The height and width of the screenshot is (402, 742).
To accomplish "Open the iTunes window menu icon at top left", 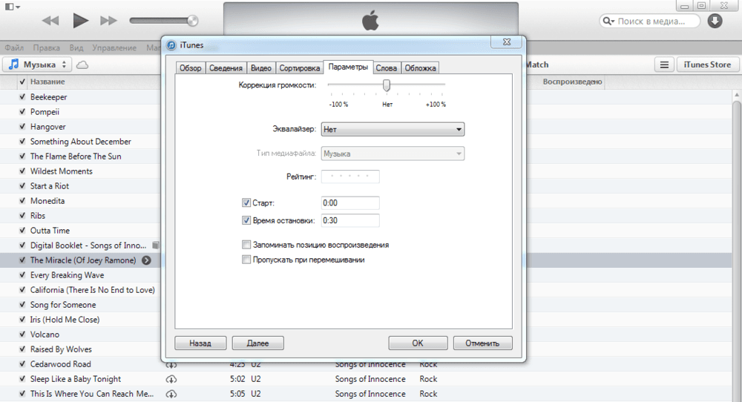I will 13,7.
